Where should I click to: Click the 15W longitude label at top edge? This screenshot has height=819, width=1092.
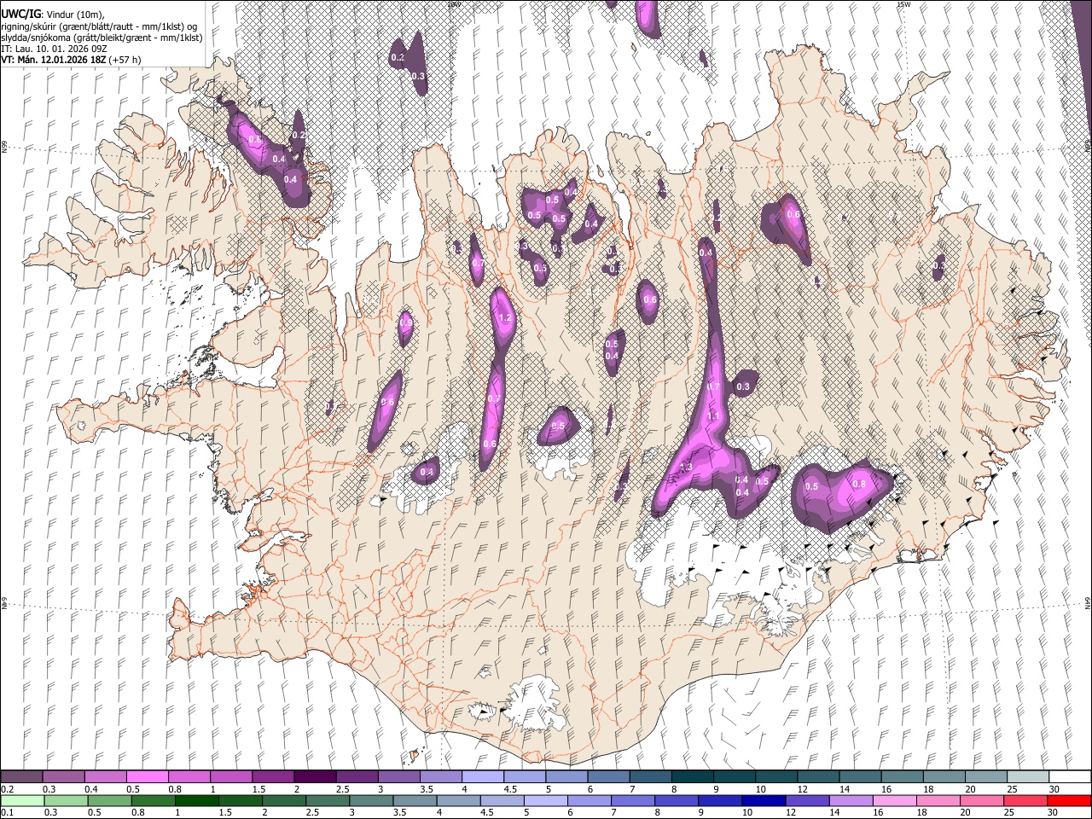(903, 4)
